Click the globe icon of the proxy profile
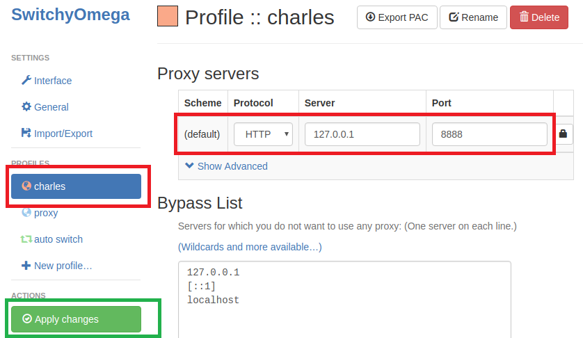 (26, 212)
